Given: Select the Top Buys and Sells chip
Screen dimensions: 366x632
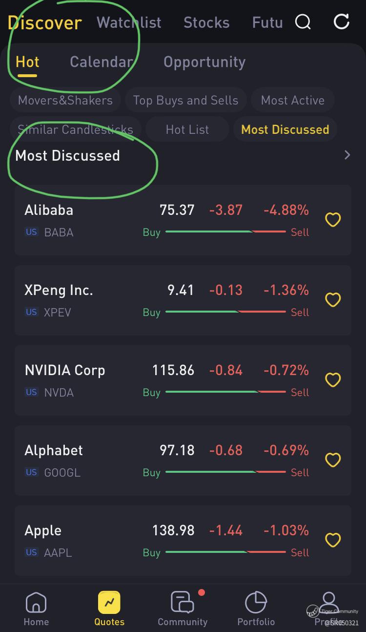Looking at the screenshot, I should (x=185, y=101).
